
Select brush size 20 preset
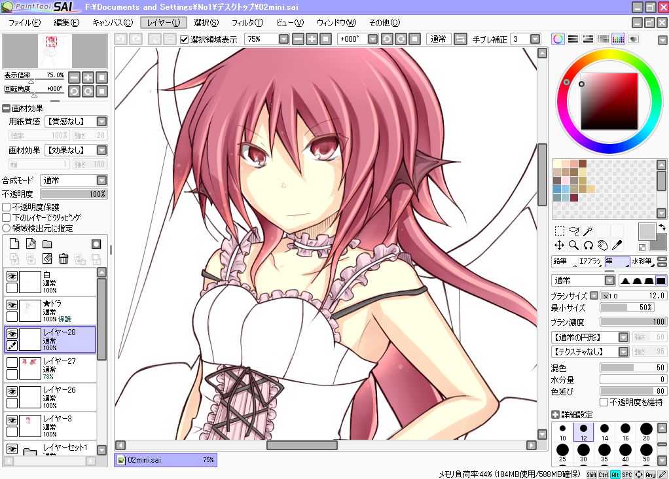[646, 432]
